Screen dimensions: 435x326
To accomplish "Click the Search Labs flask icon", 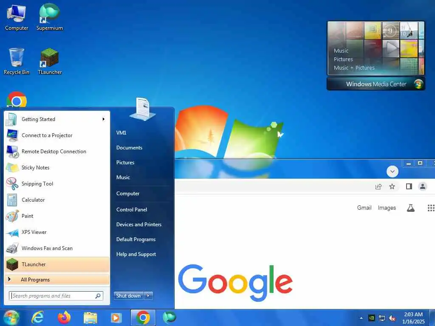I will [x=411, y=208].
